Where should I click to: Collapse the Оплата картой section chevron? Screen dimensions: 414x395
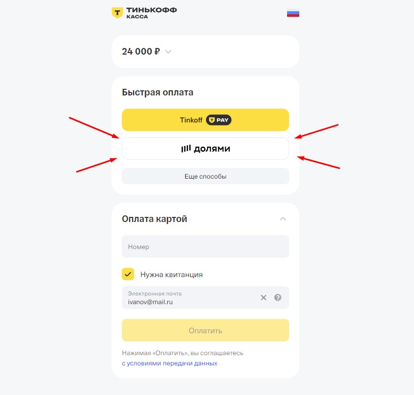pos(283,219)
